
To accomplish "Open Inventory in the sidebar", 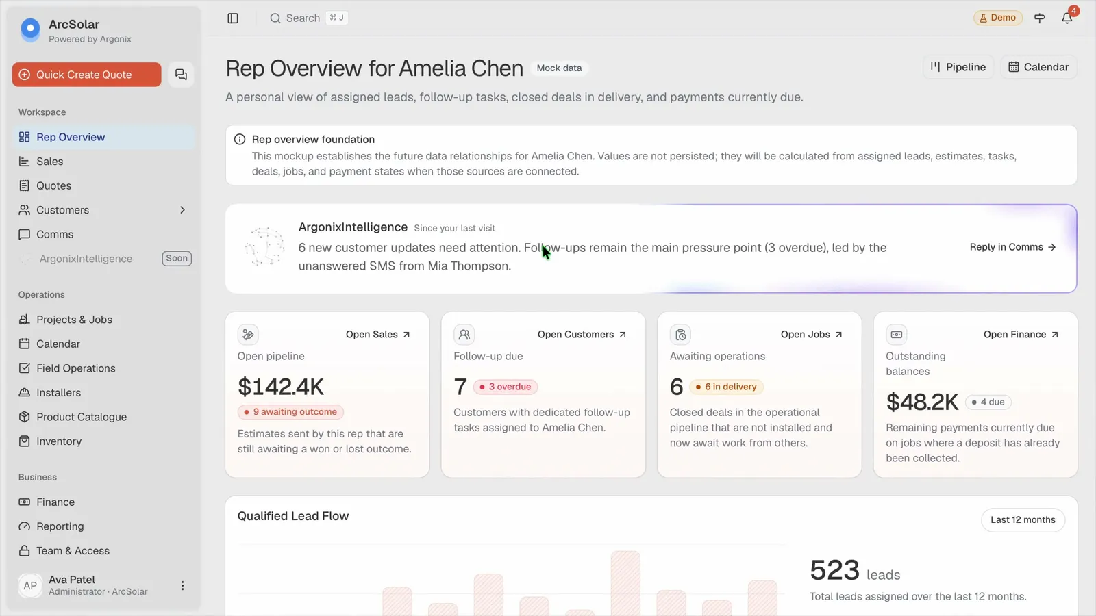I will click(103, 441).
